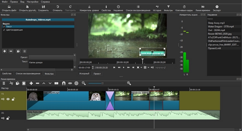This screenshot has width=242, height=131.
Task: Split clip at playhead icon
Action: point(56,83)
